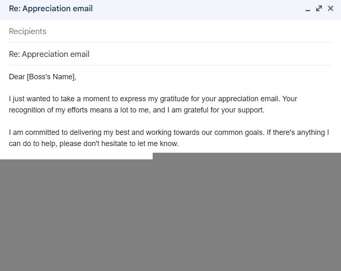This screenshot has height=271, width=341.
Task: Click the [Boss's Name] placeholder text
Action: click(51, 77)
